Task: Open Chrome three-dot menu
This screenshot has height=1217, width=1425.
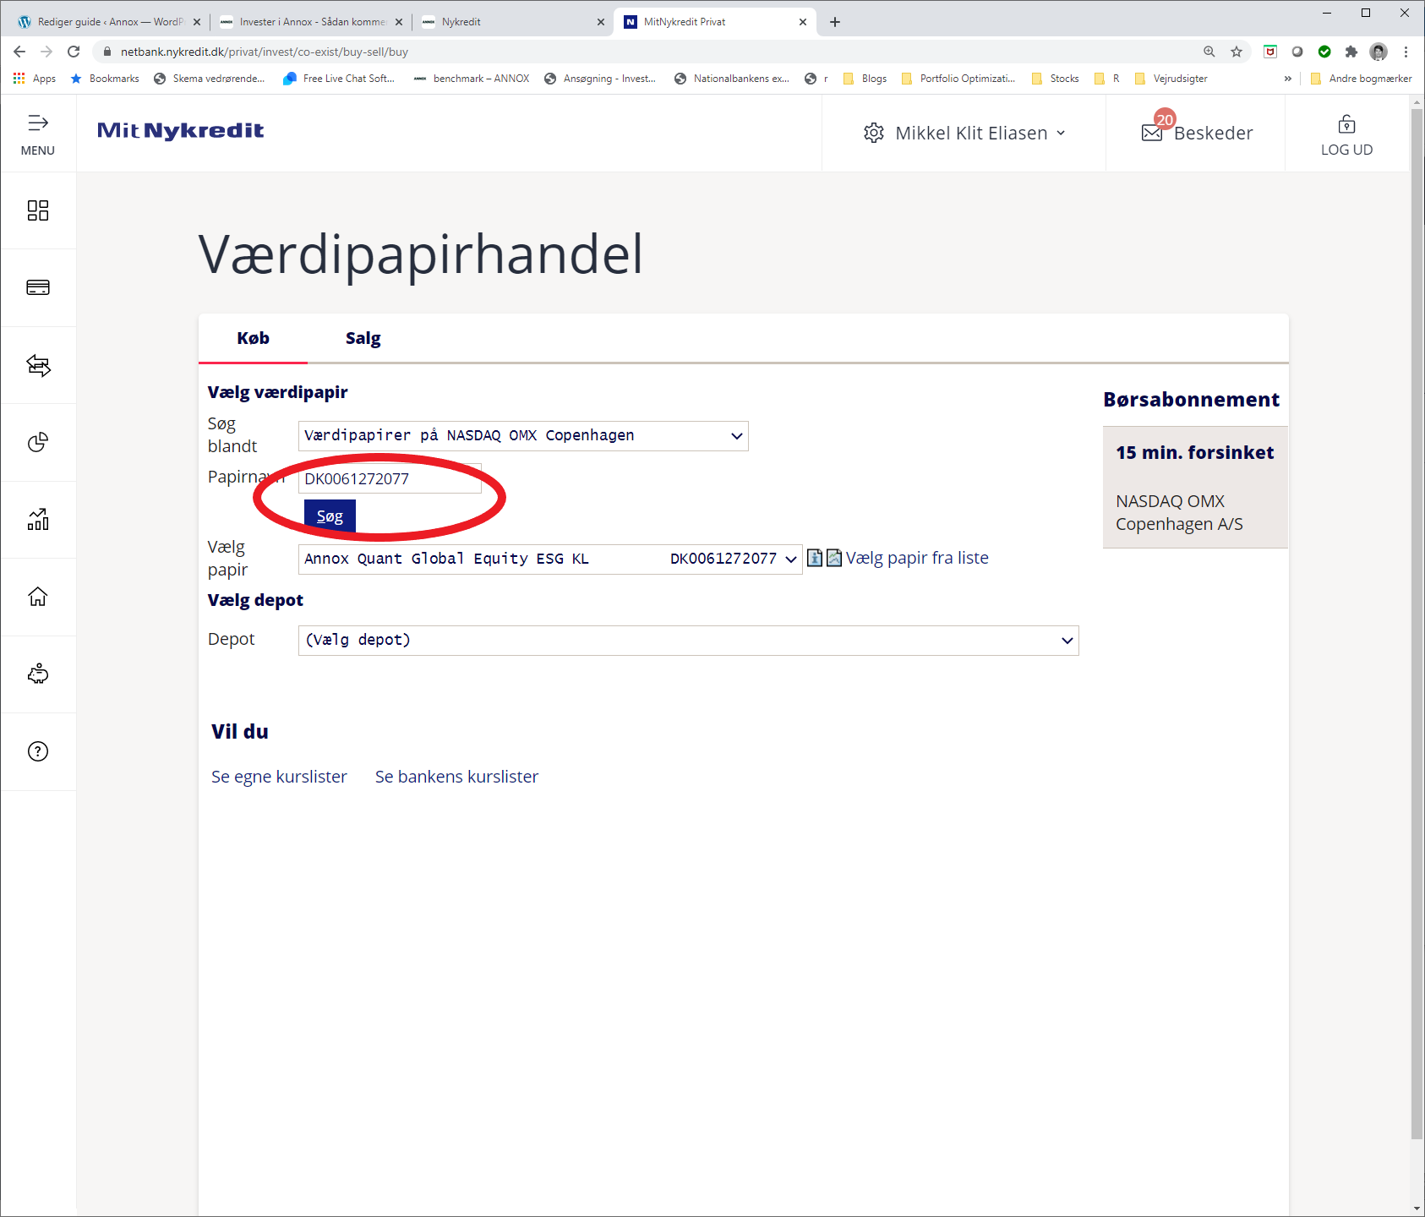Action: [x=1406, y=52]
